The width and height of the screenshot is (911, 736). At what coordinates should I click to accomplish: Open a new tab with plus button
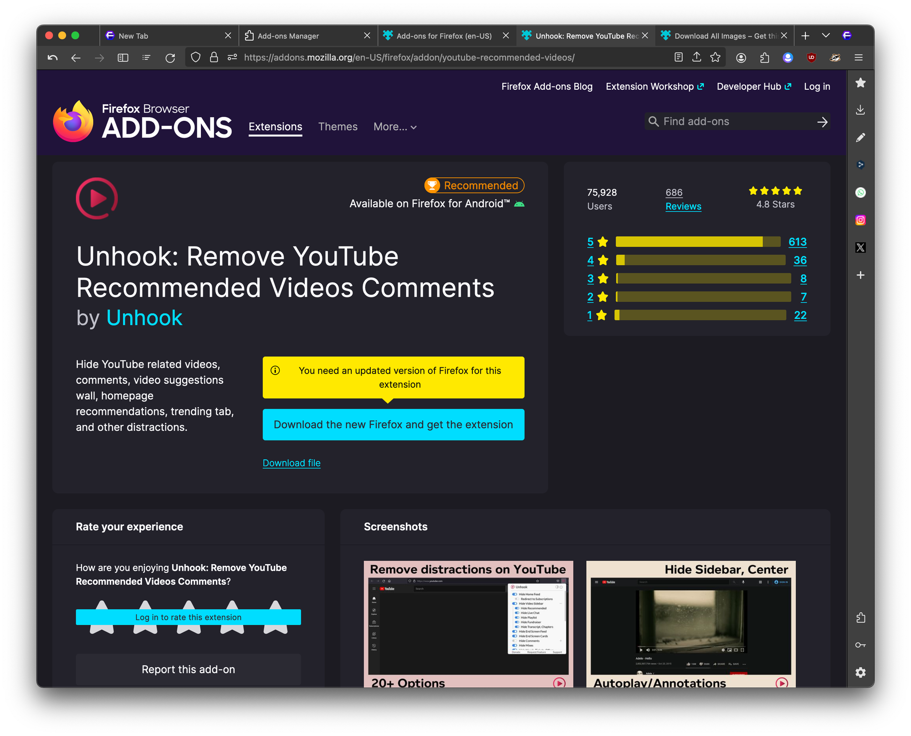pos(805,36)
